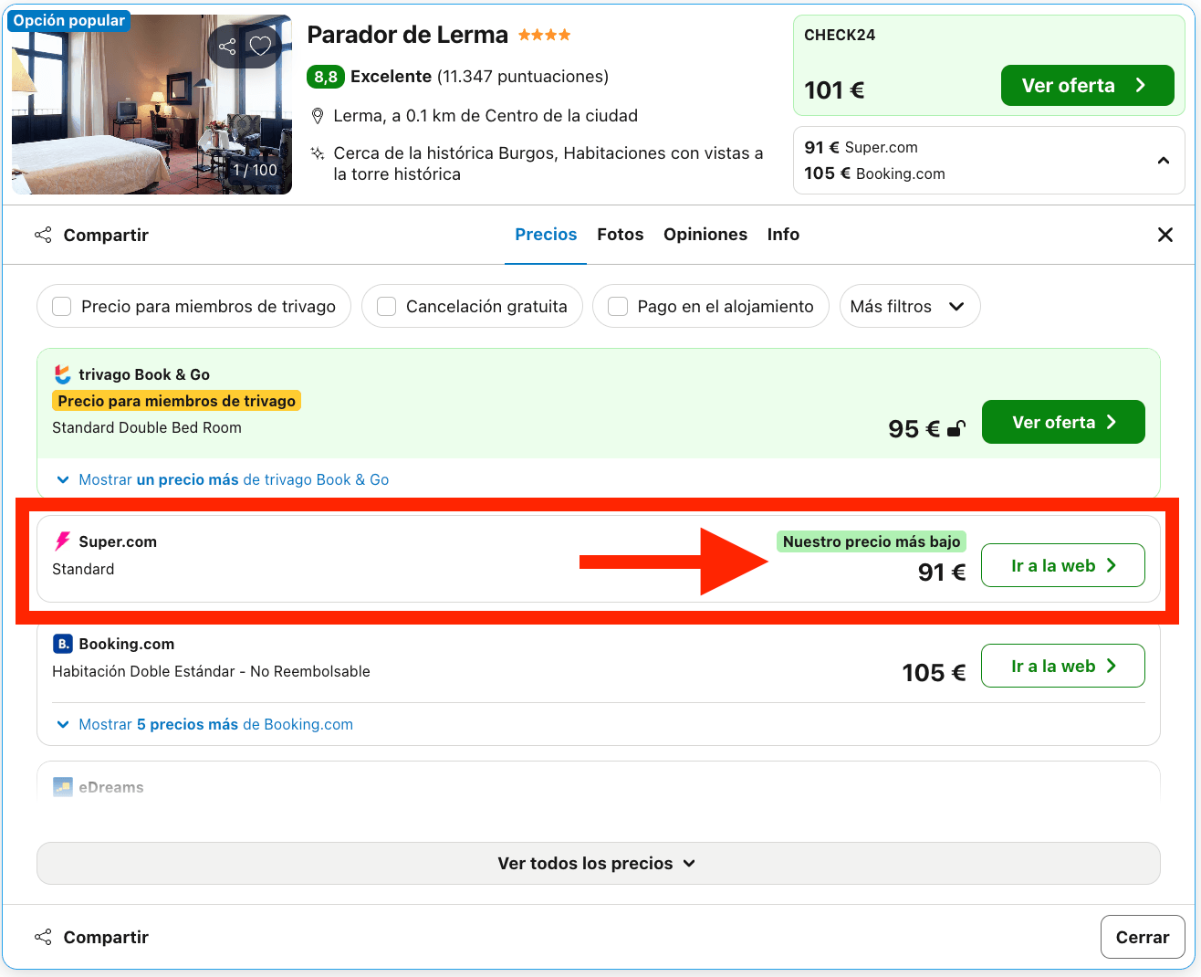Switch to the Precios tab

[x=546, y=235]
